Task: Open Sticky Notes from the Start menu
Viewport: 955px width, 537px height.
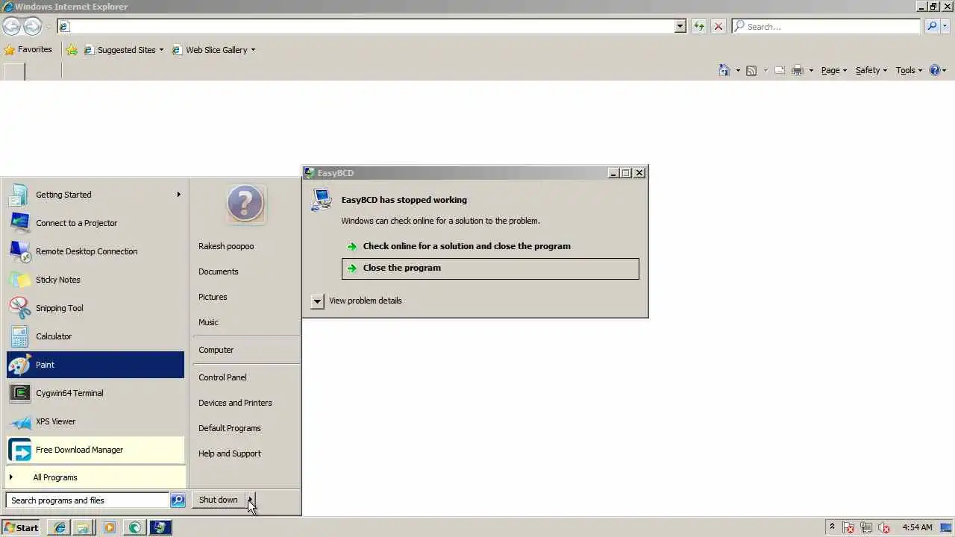Action: pos(95,280)
